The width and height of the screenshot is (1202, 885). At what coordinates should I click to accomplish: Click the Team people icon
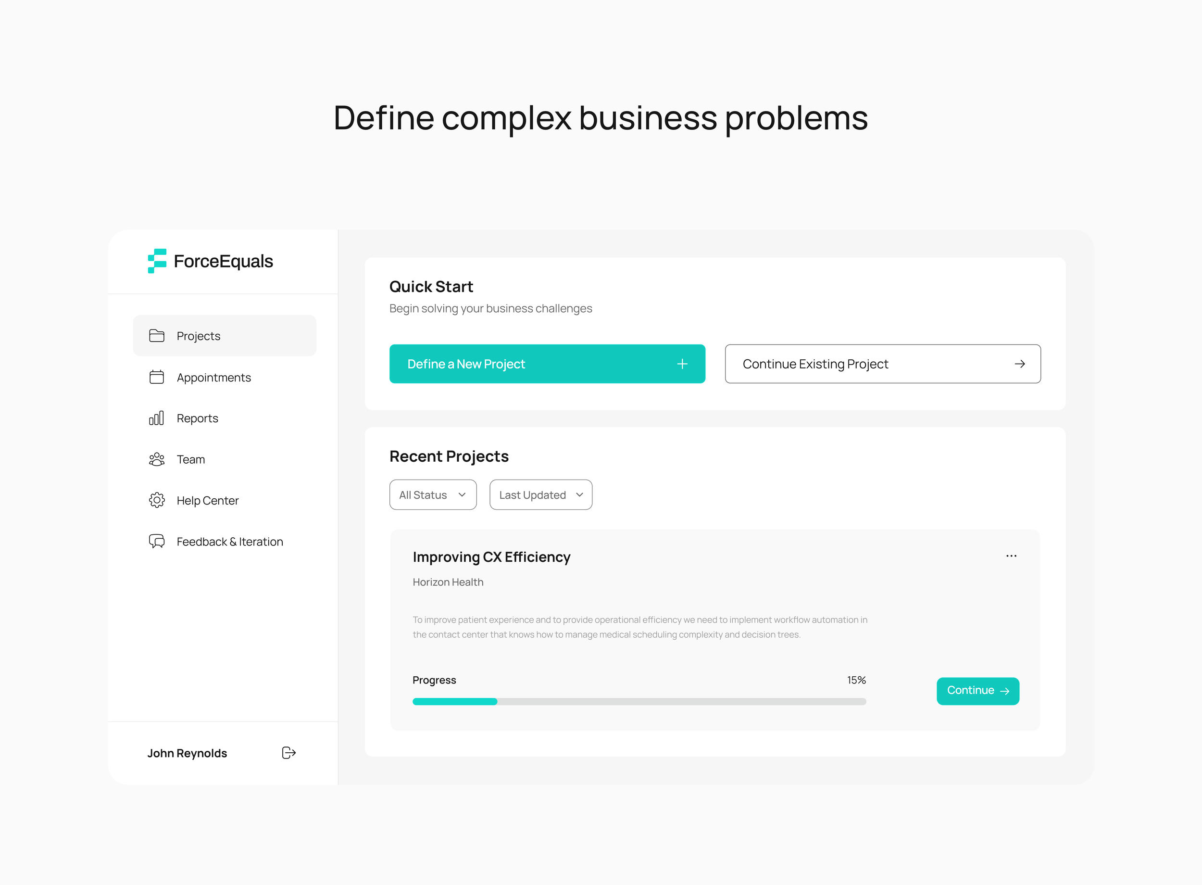156,459
